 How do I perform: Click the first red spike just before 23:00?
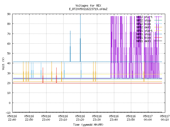click(43, 76)
